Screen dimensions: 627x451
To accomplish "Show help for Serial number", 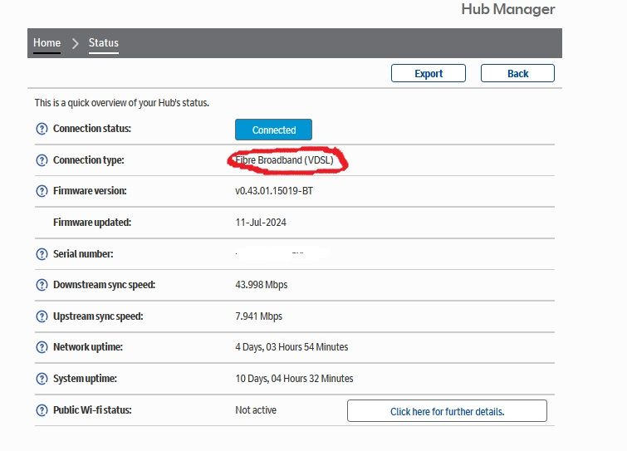I will [42, 253].
